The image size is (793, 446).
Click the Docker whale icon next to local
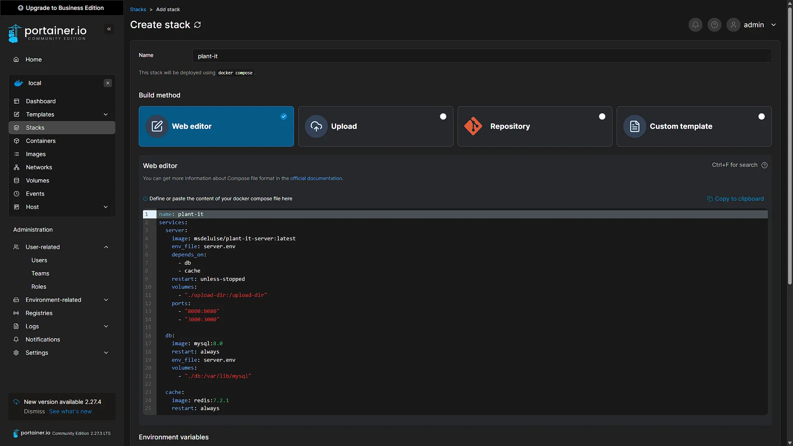pos(19,83)
